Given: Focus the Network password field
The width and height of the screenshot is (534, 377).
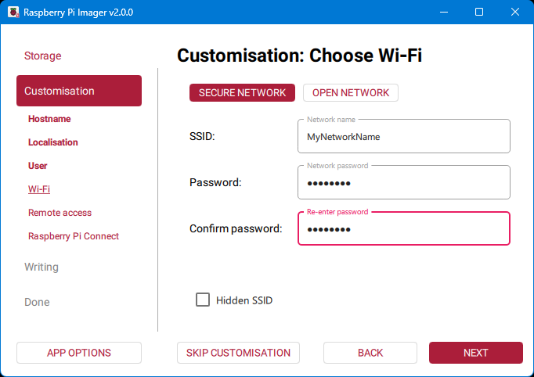Looking at the screenshot, I should point(403,183).
